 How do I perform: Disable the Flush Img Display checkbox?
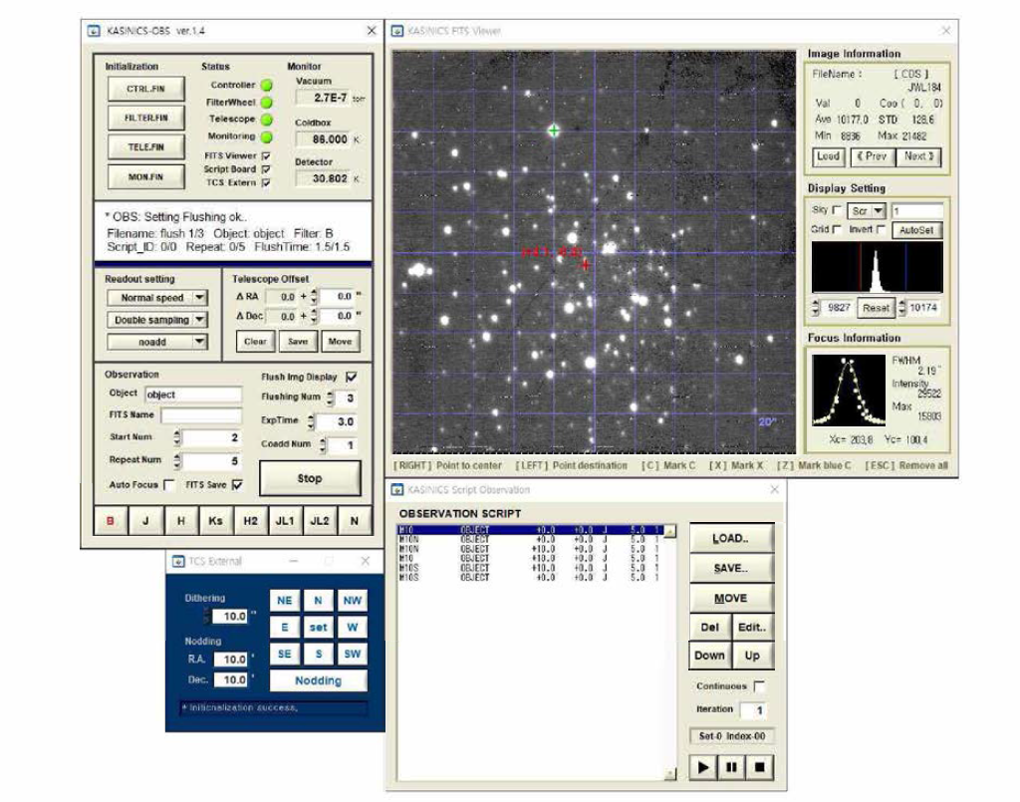click(352, 377)
